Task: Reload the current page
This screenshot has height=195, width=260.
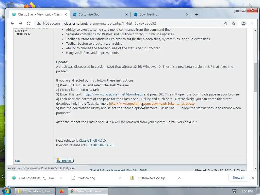Action: [x=29, y=23]
